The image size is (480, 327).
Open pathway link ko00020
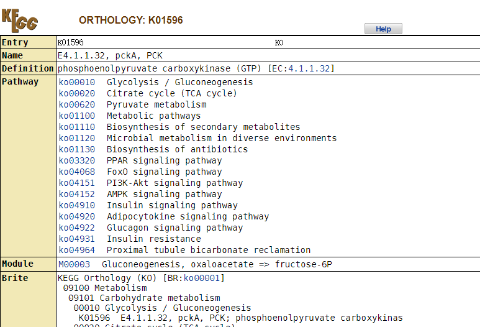(77, 93)
